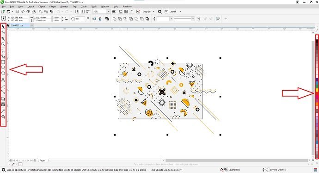
Task: Select the Rectangle tool
Action: tap(3, 62)
